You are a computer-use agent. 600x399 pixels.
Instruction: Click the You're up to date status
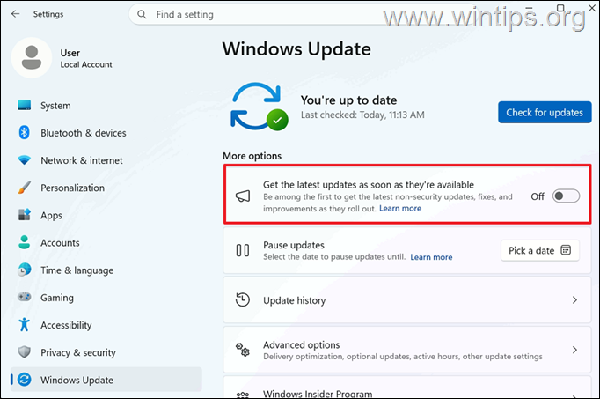click(x=348, y=100)
